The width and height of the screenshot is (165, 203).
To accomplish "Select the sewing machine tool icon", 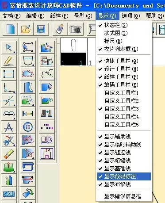I will coord(28,167).
